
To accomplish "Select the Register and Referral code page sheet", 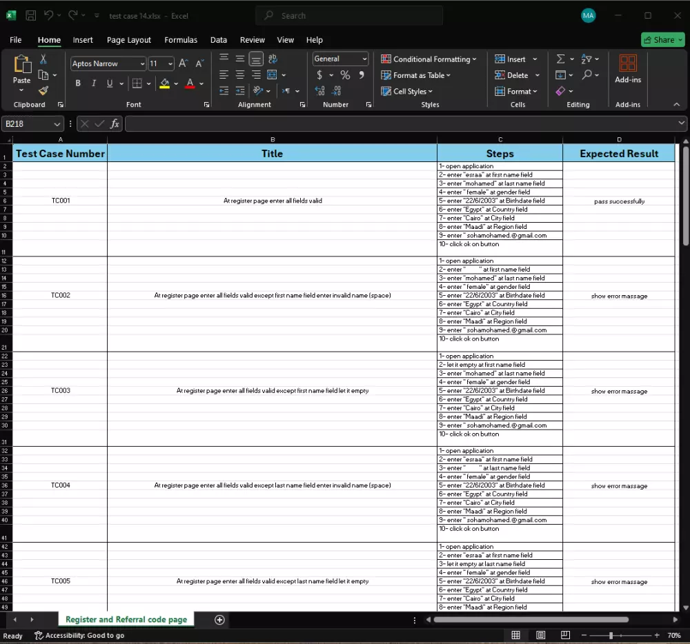I will tap(126, 620).
